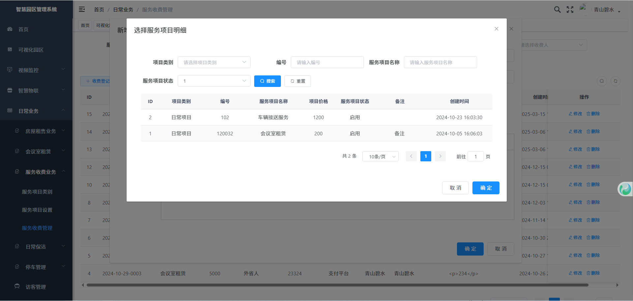This screenshot has height=301, width=633.
Task: Click the blue 搜索 button
Action: [x=267, y=81]
